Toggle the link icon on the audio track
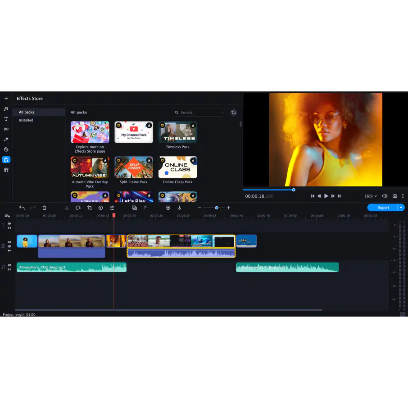Viewport: 408px width, 408px height. (x=9, y=269)
